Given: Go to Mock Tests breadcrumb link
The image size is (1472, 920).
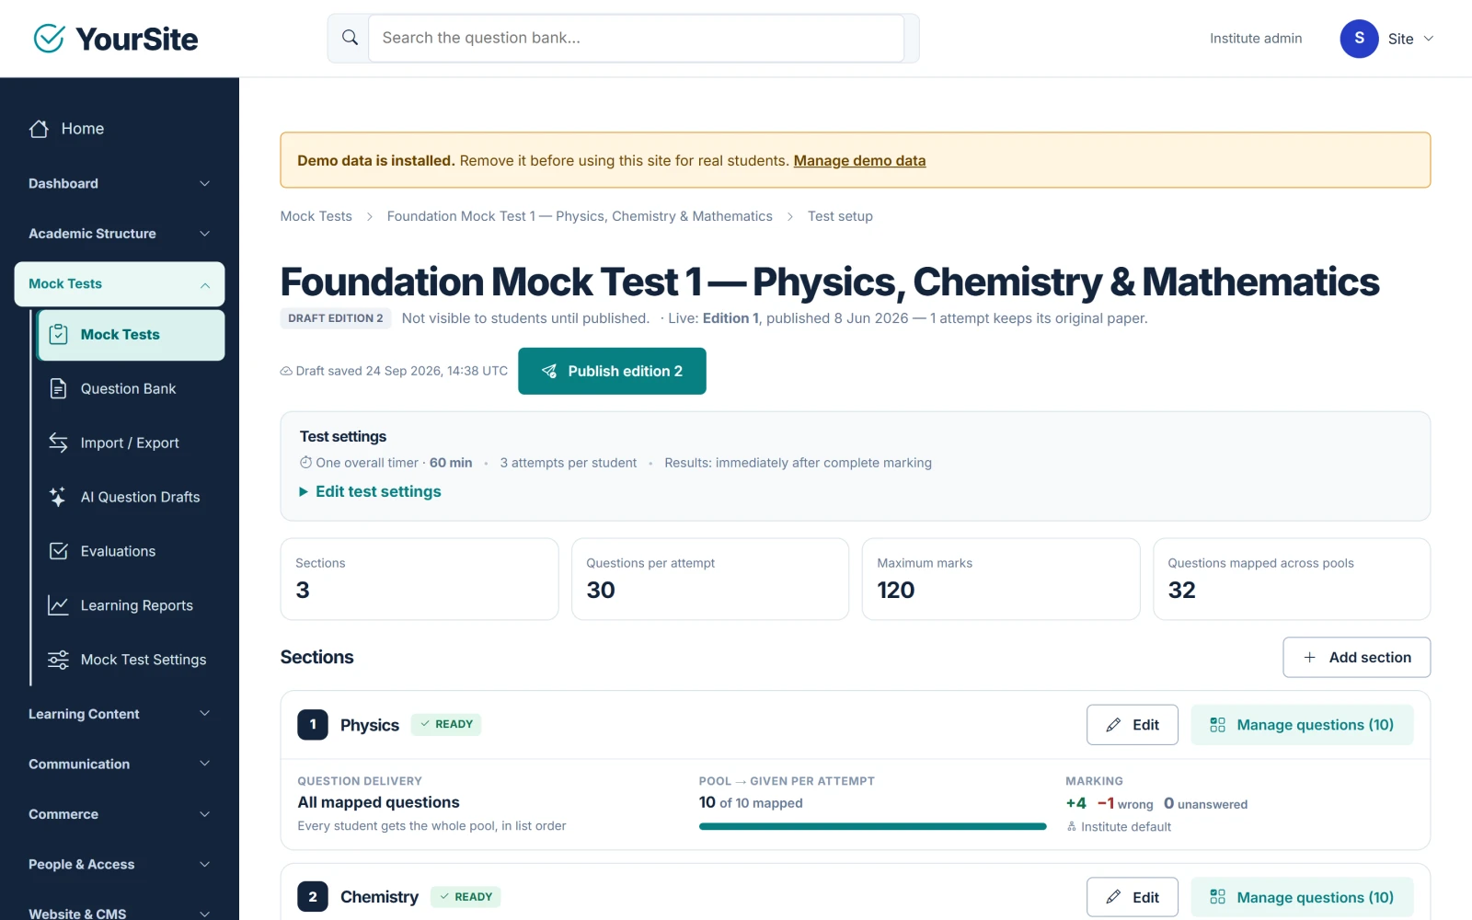Looking at the screenshot, I should pos(316,216).
